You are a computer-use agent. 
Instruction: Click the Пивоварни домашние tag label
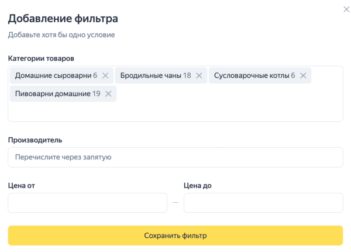pyautogui.click(x=53, y=94)
